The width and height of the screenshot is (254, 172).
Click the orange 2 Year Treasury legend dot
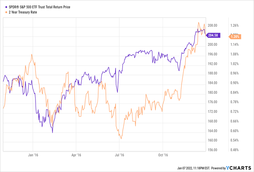coord(6,12)
